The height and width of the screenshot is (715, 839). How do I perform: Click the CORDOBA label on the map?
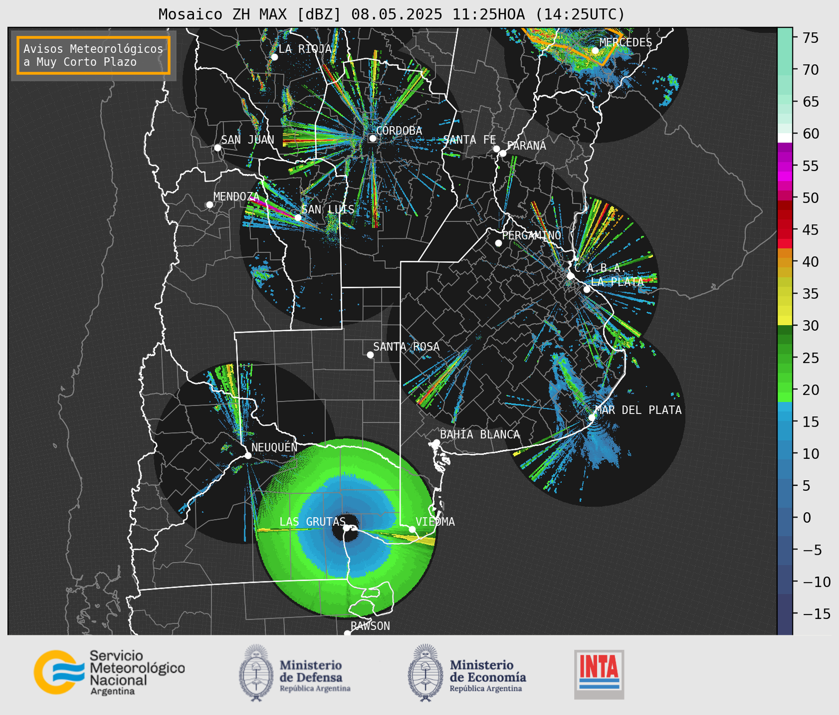tap(399, 131)
